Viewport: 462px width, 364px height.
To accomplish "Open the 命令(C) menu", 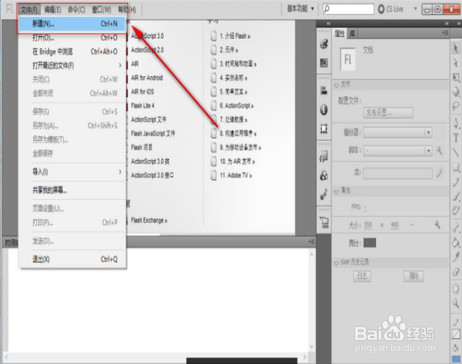I will tap(76, 10).
